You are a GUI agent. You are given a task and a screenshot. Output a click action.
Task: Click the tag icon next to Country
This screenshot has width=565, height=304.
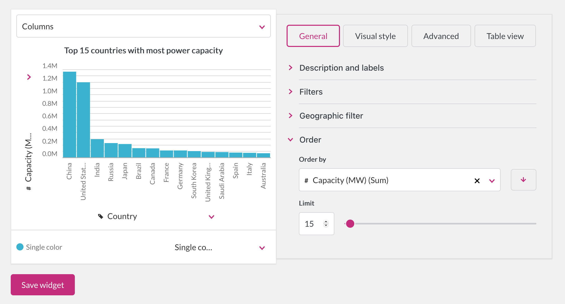(101, 217)
